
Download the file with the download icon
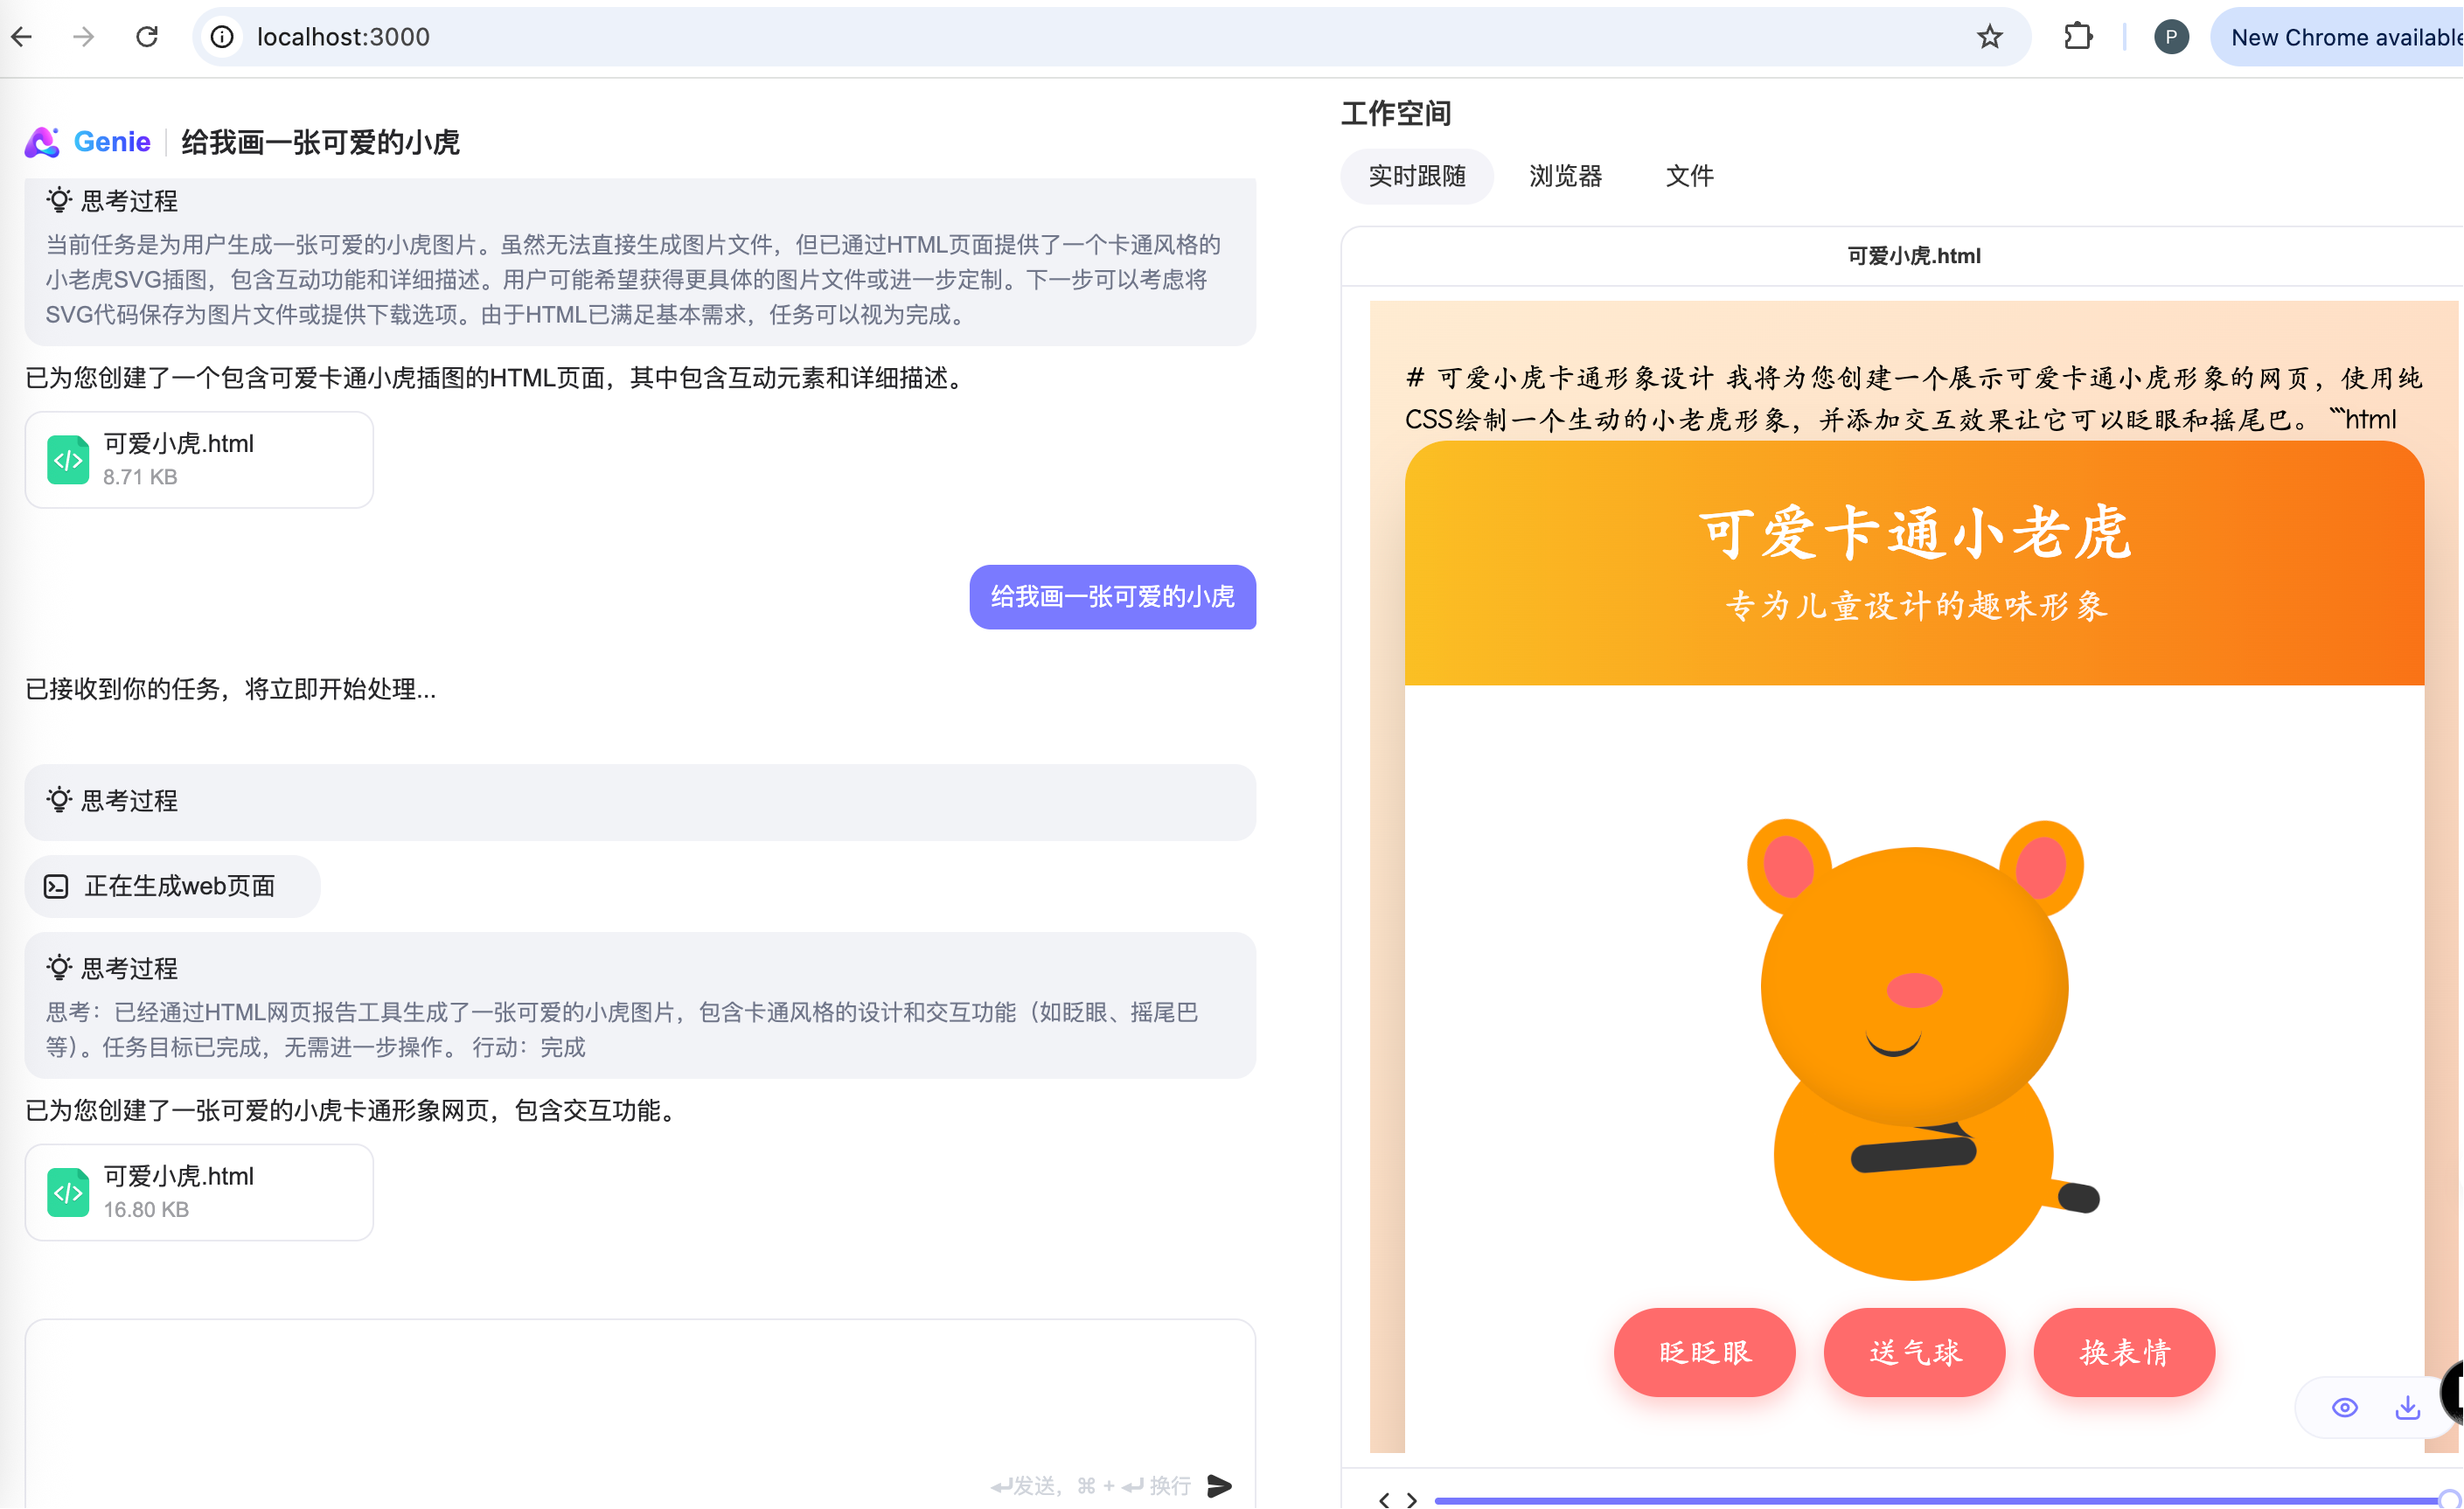(x=2407, y=1408)
